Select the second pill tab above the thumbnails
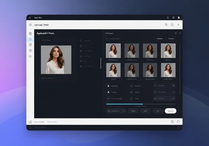The width and height of the screenshot is (209, 146). click(171, 39)
